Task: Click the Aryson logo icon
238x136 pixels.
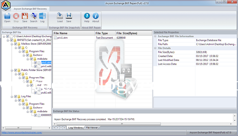Action: pyautogui.click(x=6, y=5)
